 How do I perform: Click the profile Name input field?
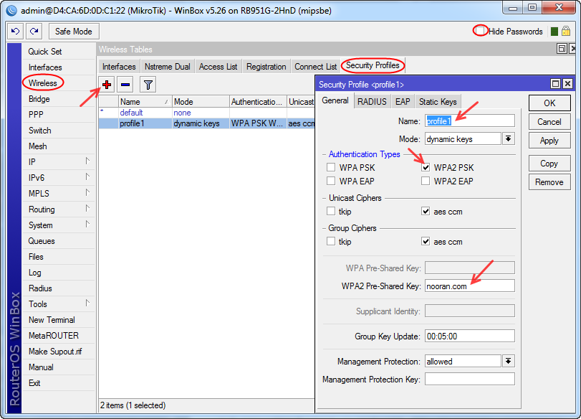470,121
